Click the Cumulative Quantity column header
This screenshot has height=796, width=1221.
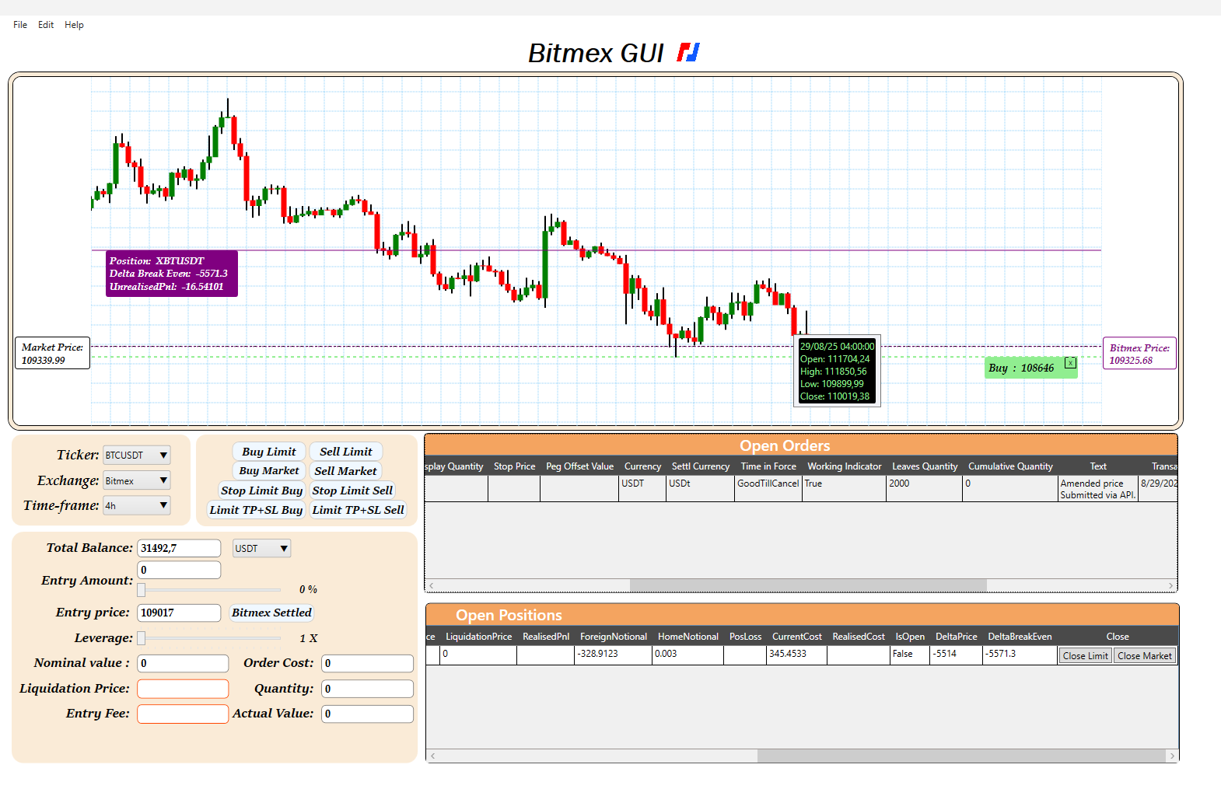pyautogui.click(x=1010, y=466)
